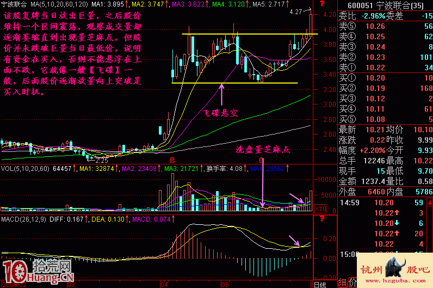Click the 03 month label on date axis
Image resolution: width=433 pixels, height=288 pixels.
pos(71,285)
